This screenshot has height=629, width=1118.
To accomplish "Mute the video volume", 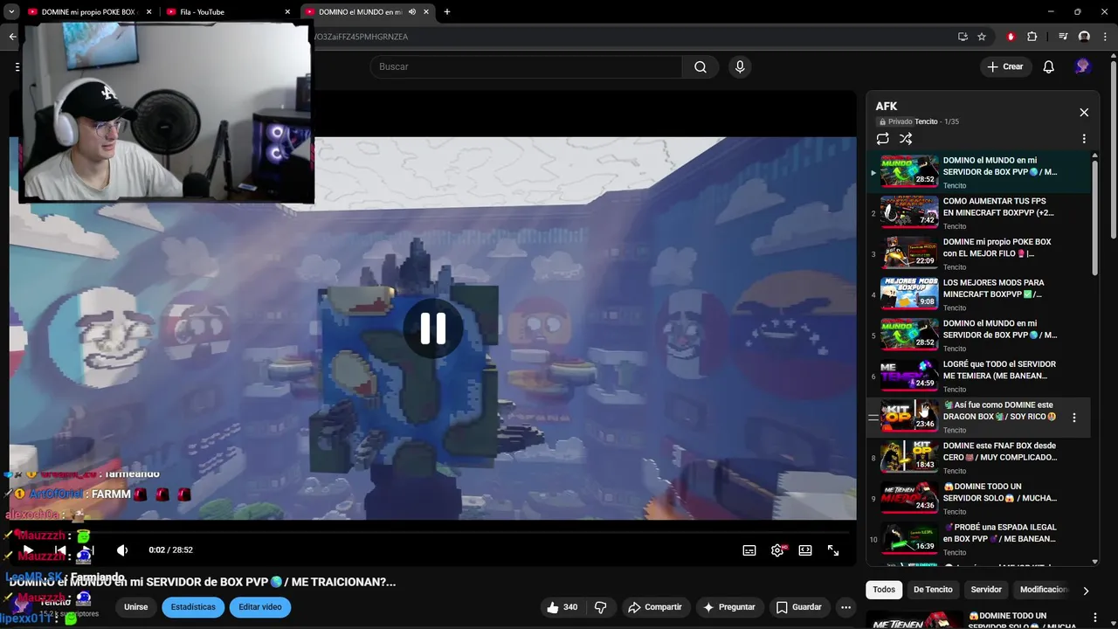I will click(122, 550).
